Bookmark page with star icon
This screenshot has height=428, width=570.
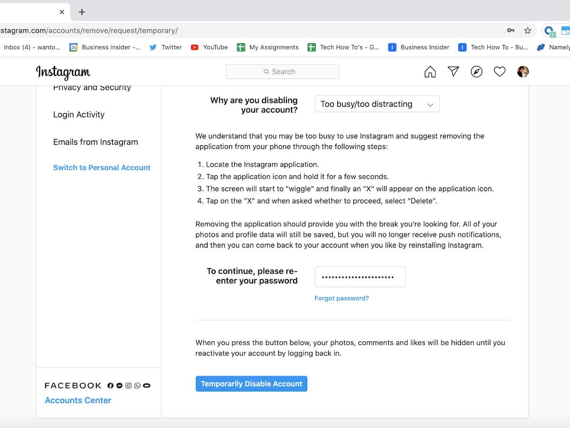click(527, 30)
